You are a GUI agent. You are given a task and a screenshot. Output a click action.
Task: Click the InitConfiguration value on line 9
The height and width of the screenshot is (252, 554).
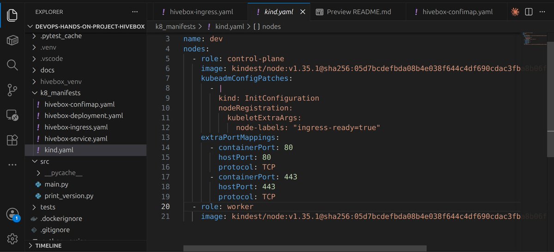[x=282, y=98]
